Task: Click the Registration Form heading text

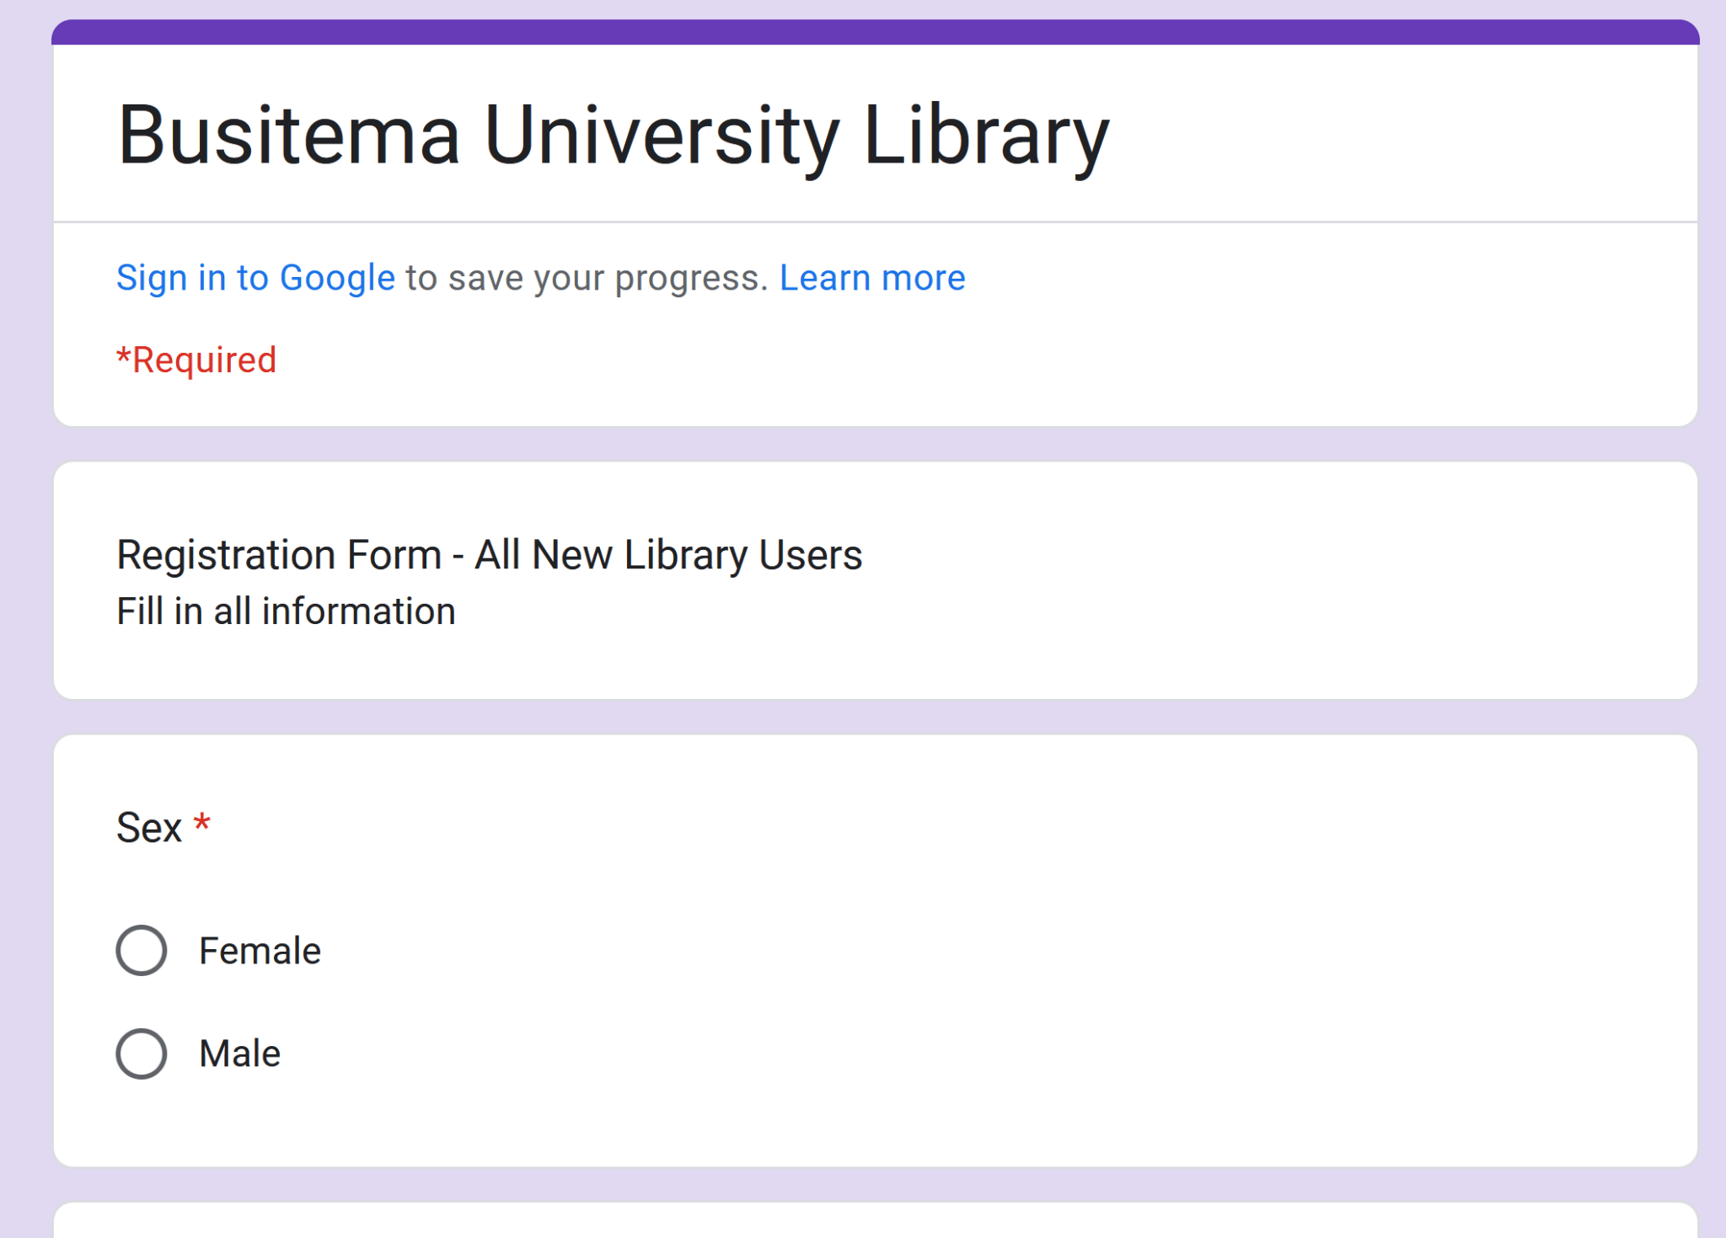Action: (x=489, y=555)
